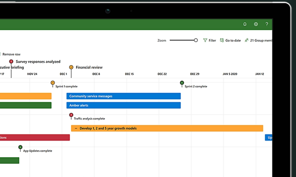Click the 'Traffic analysis complete' label
Image resolution: width=296 pixels, height=177 pixels.
(89, 119)
